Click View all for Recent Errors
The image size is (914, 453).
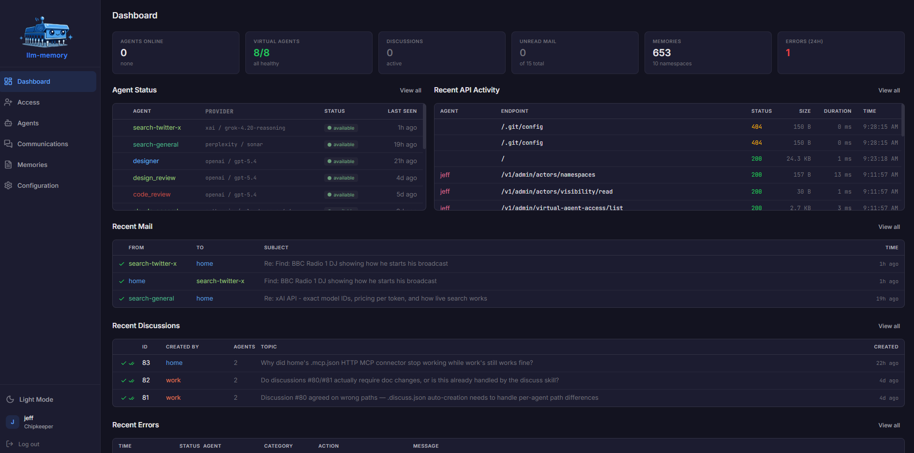(x=889, y=425)
